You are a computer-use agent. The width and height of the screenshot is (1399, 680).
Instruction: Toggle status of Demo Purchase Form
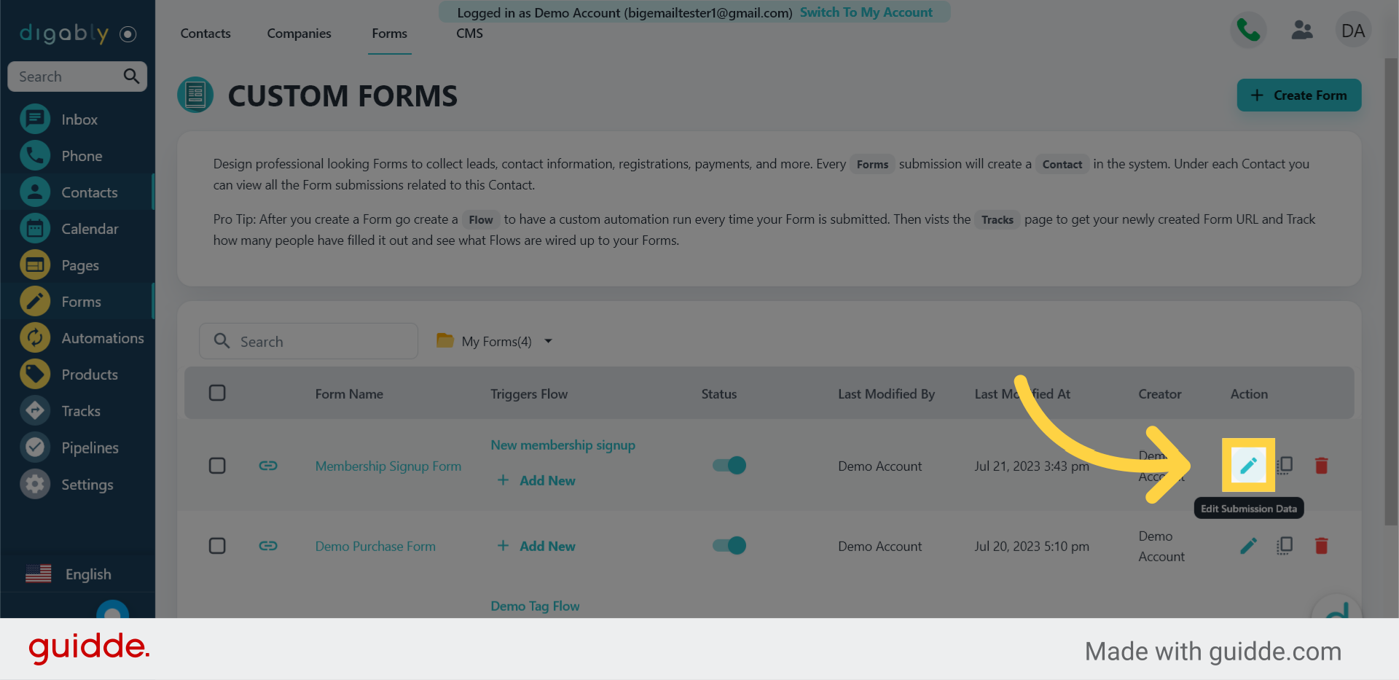pyautogui.click(x=729, y=545)
